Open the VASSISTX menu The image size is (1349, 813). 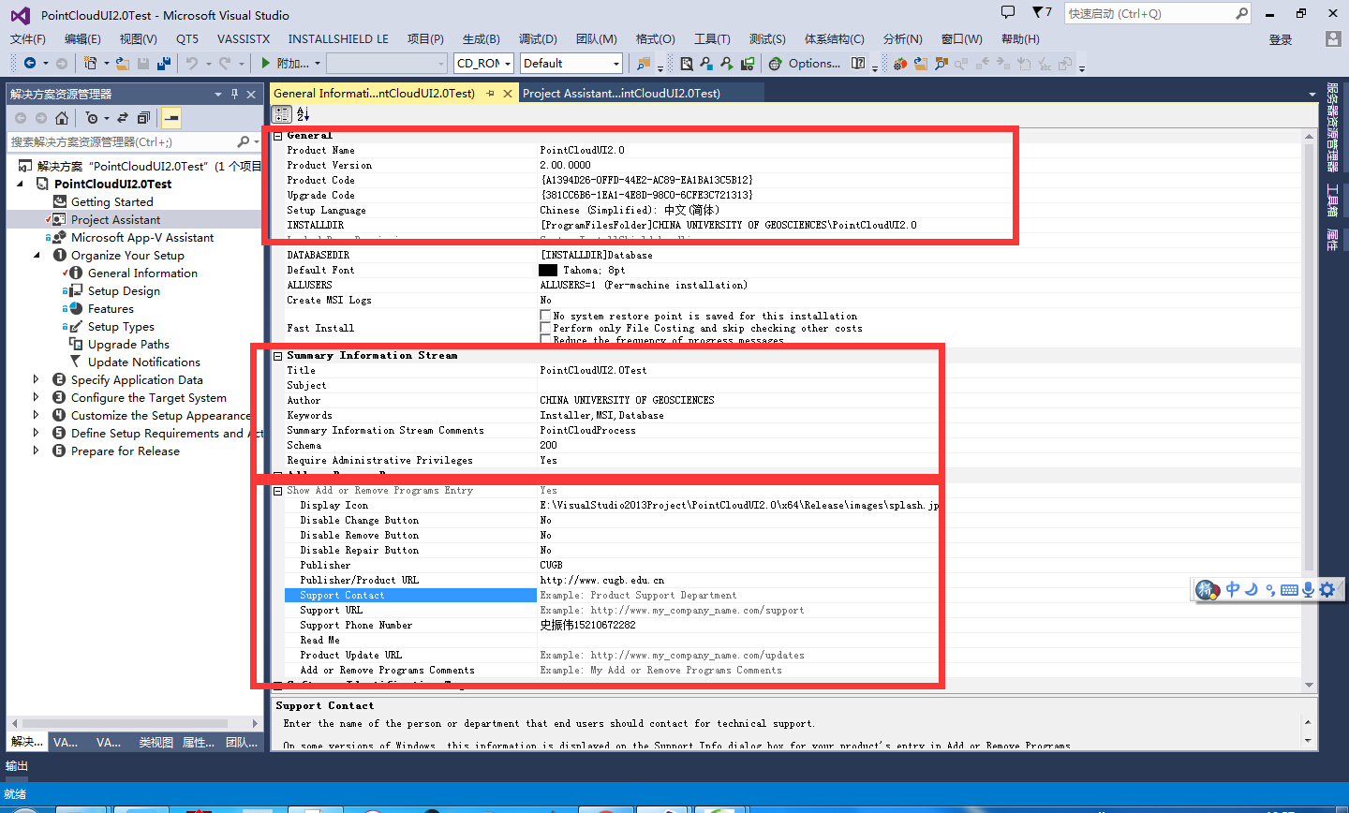pos(244,39)
